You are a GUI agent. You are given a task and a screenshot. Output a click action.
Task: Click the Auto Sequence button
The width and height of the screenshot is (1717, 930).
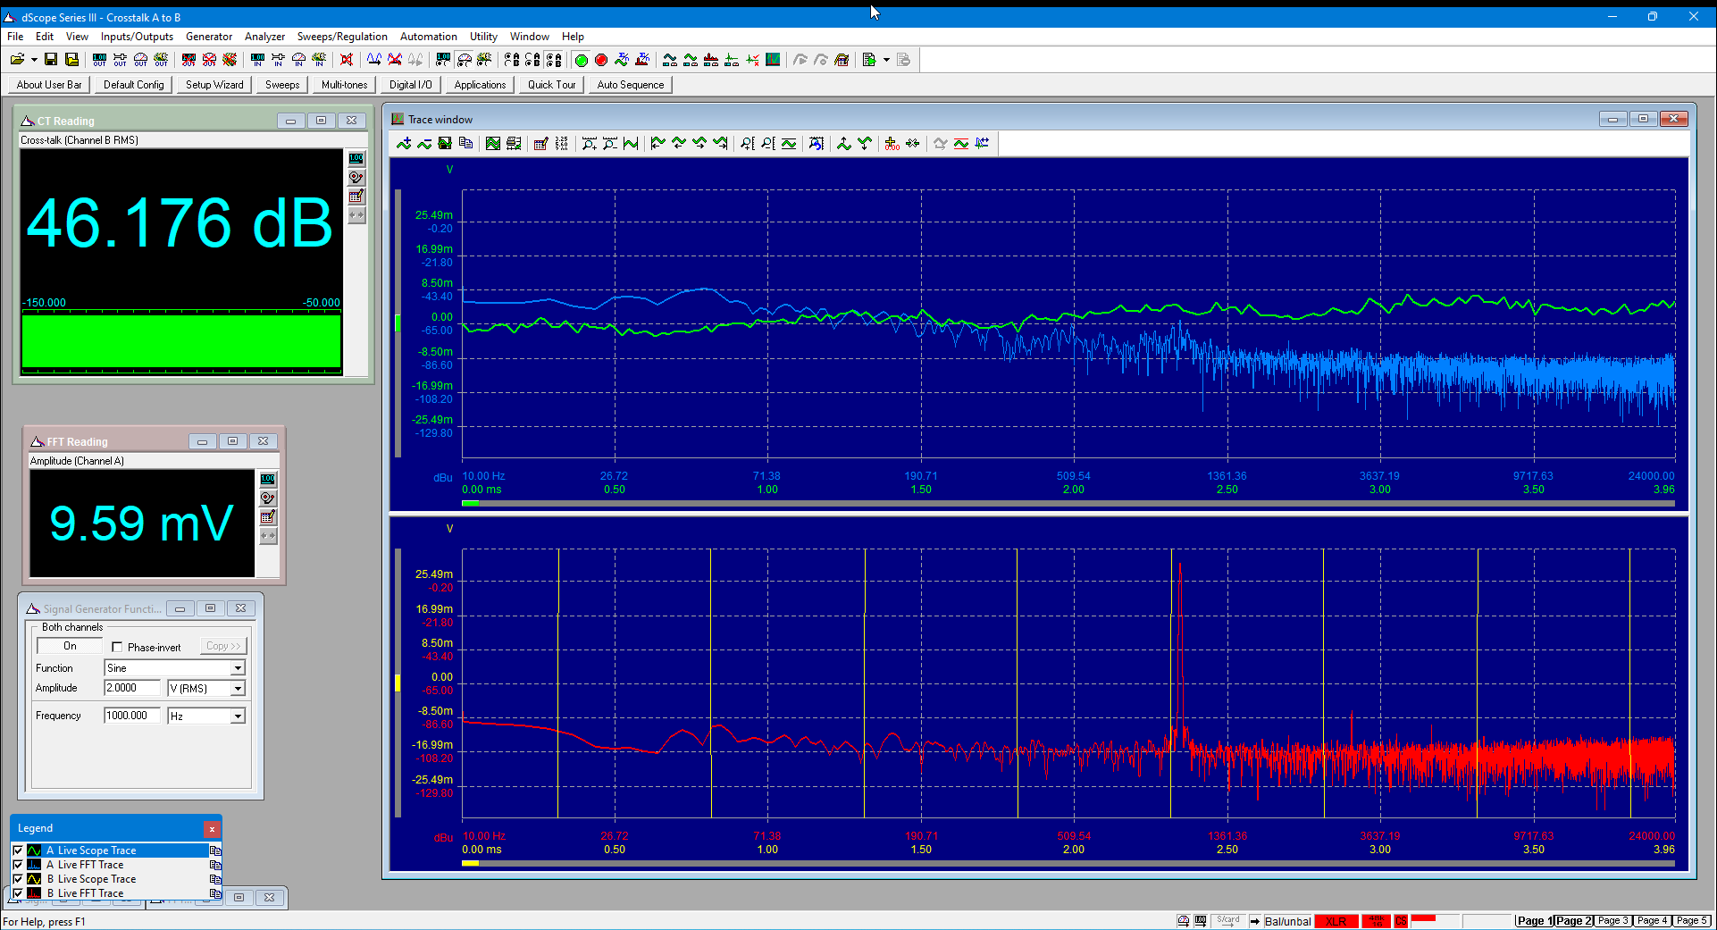631,85
